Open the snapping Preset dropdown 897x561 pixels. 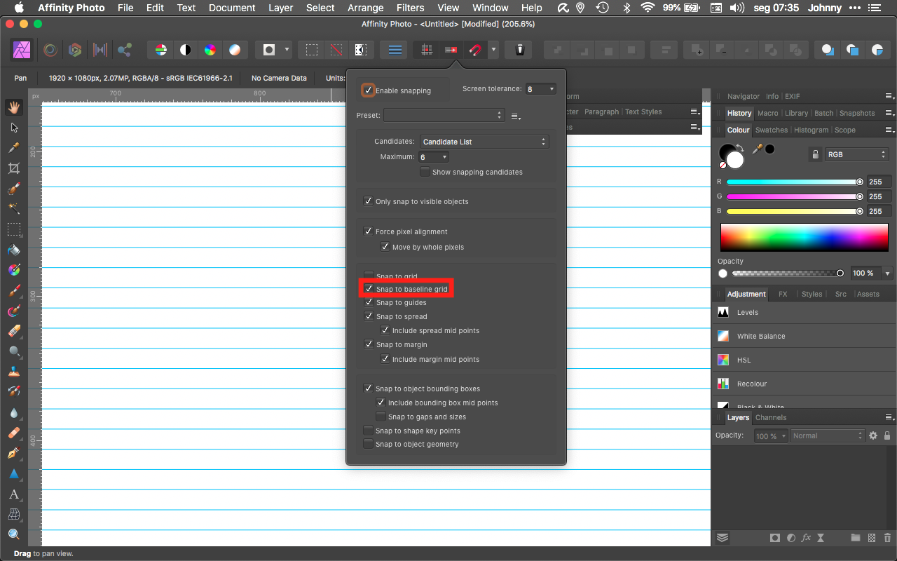(x=444, y=115)
